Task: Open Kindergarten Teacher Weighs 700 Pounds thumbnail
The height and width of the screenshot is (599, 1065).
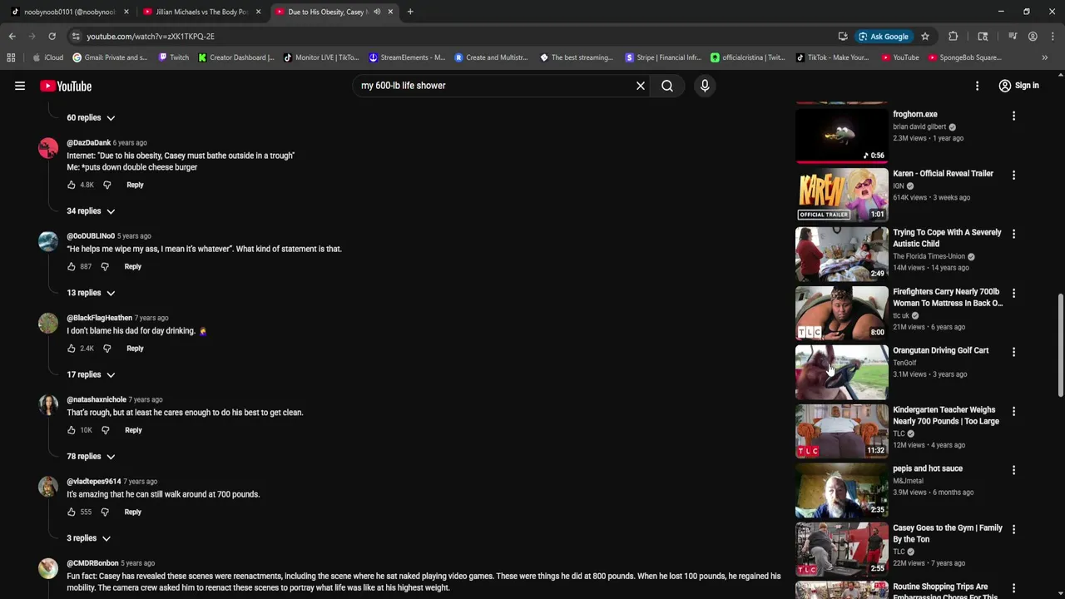Action: (842, 431)
